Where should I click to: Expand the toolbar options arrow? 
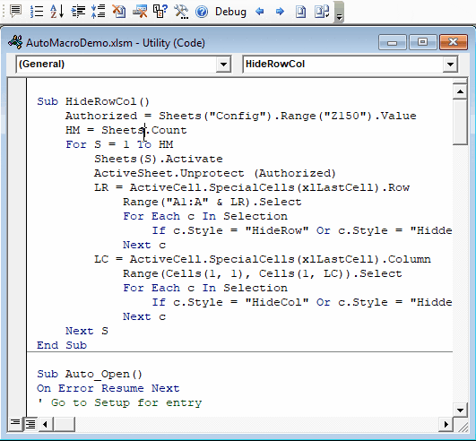tap(339, 13)
